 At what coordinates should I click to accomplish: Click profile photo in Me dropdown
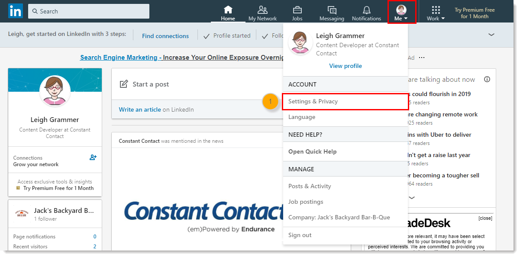tap(300, 42)
